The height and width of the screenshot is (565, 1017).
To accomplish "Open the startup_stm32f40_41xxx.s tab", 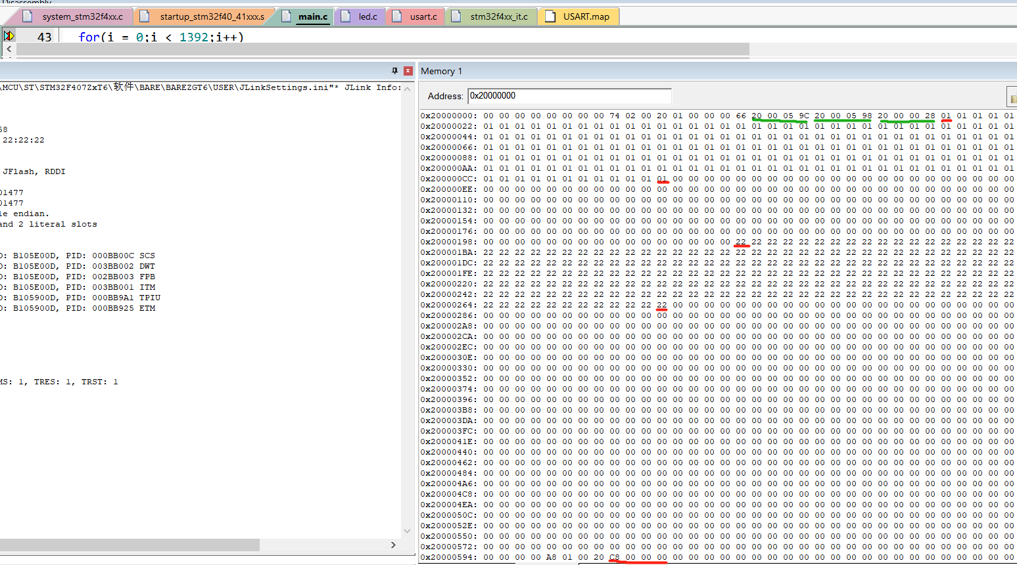I will 204,16.
